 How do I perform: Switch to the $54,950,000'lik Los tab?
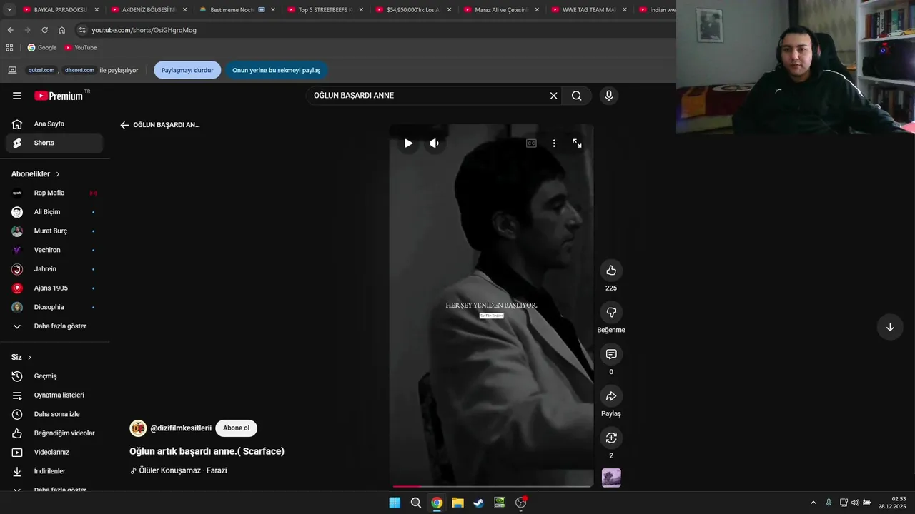click(413, 10)
